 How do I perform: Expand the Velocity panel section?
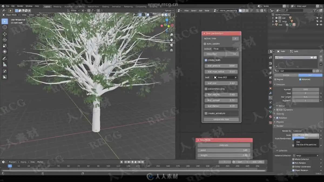tap(280, 114)
